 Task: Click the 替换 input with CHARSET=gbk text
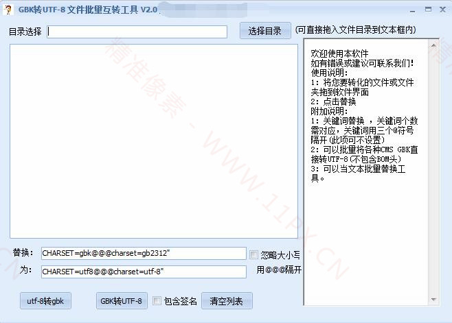[x=144, y=253]
